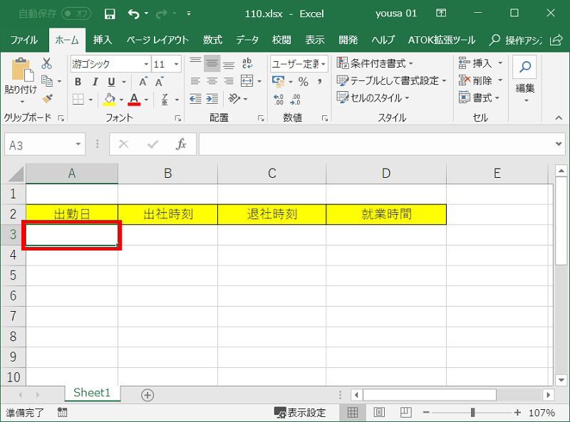Switch to the データ tab

247,40
